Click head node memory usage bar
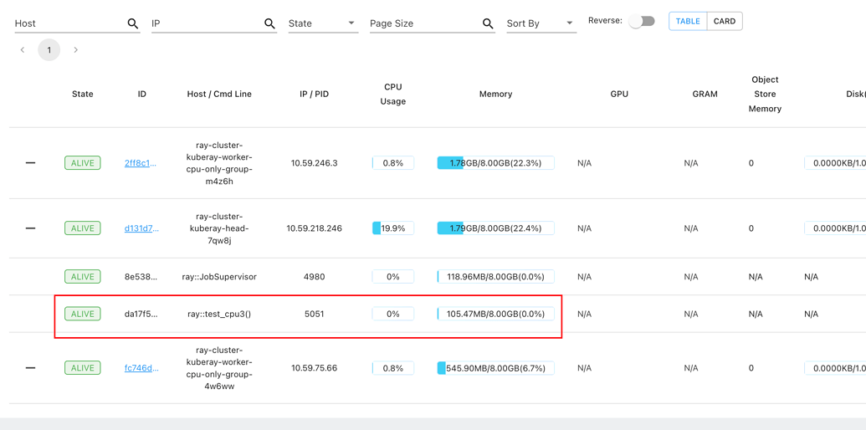 (495, 228)
